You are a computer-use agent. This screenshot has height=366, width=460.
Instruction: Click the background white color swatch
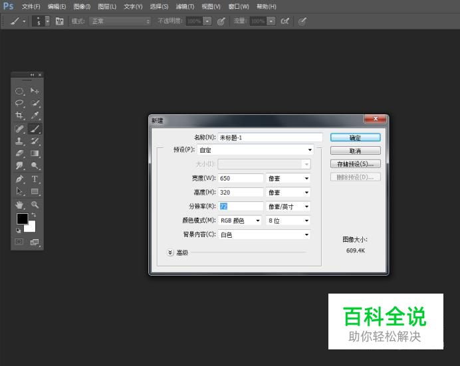coord(31,228)
